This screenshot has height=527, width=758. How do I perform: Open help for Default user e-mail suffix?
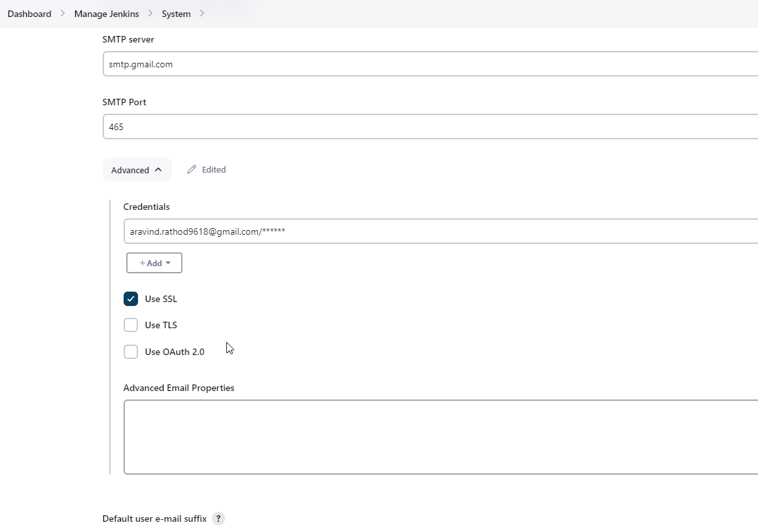218,518
